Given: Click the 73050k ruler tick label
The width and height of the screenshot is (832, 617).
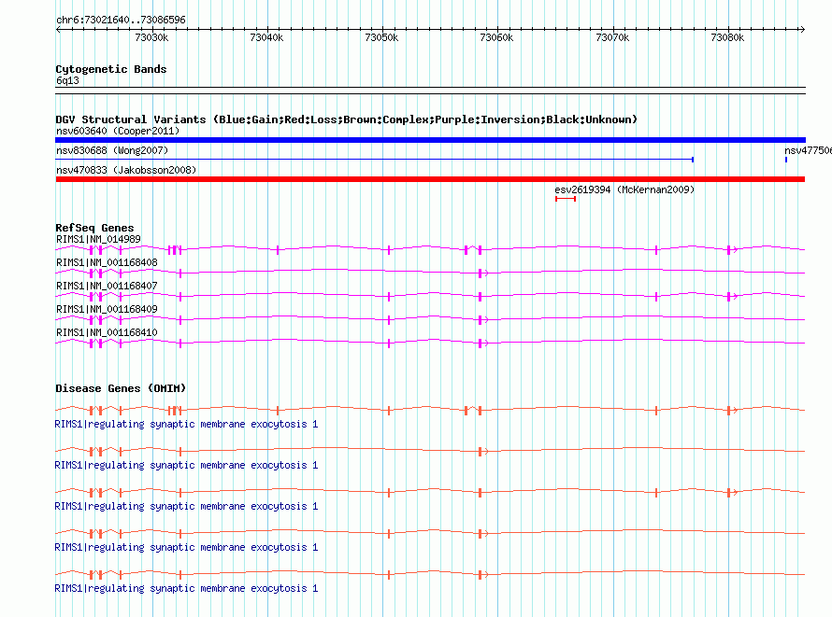Looking at the screenshot, I should tap(381, 37).
